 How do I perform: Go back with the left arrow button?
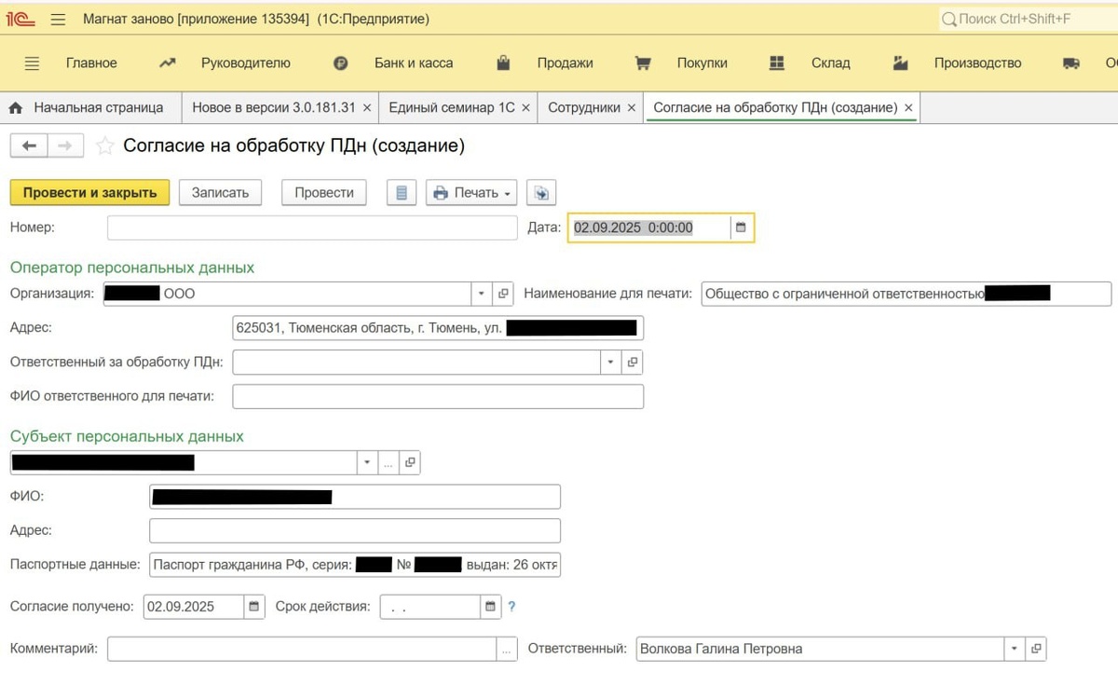point(29,145)
